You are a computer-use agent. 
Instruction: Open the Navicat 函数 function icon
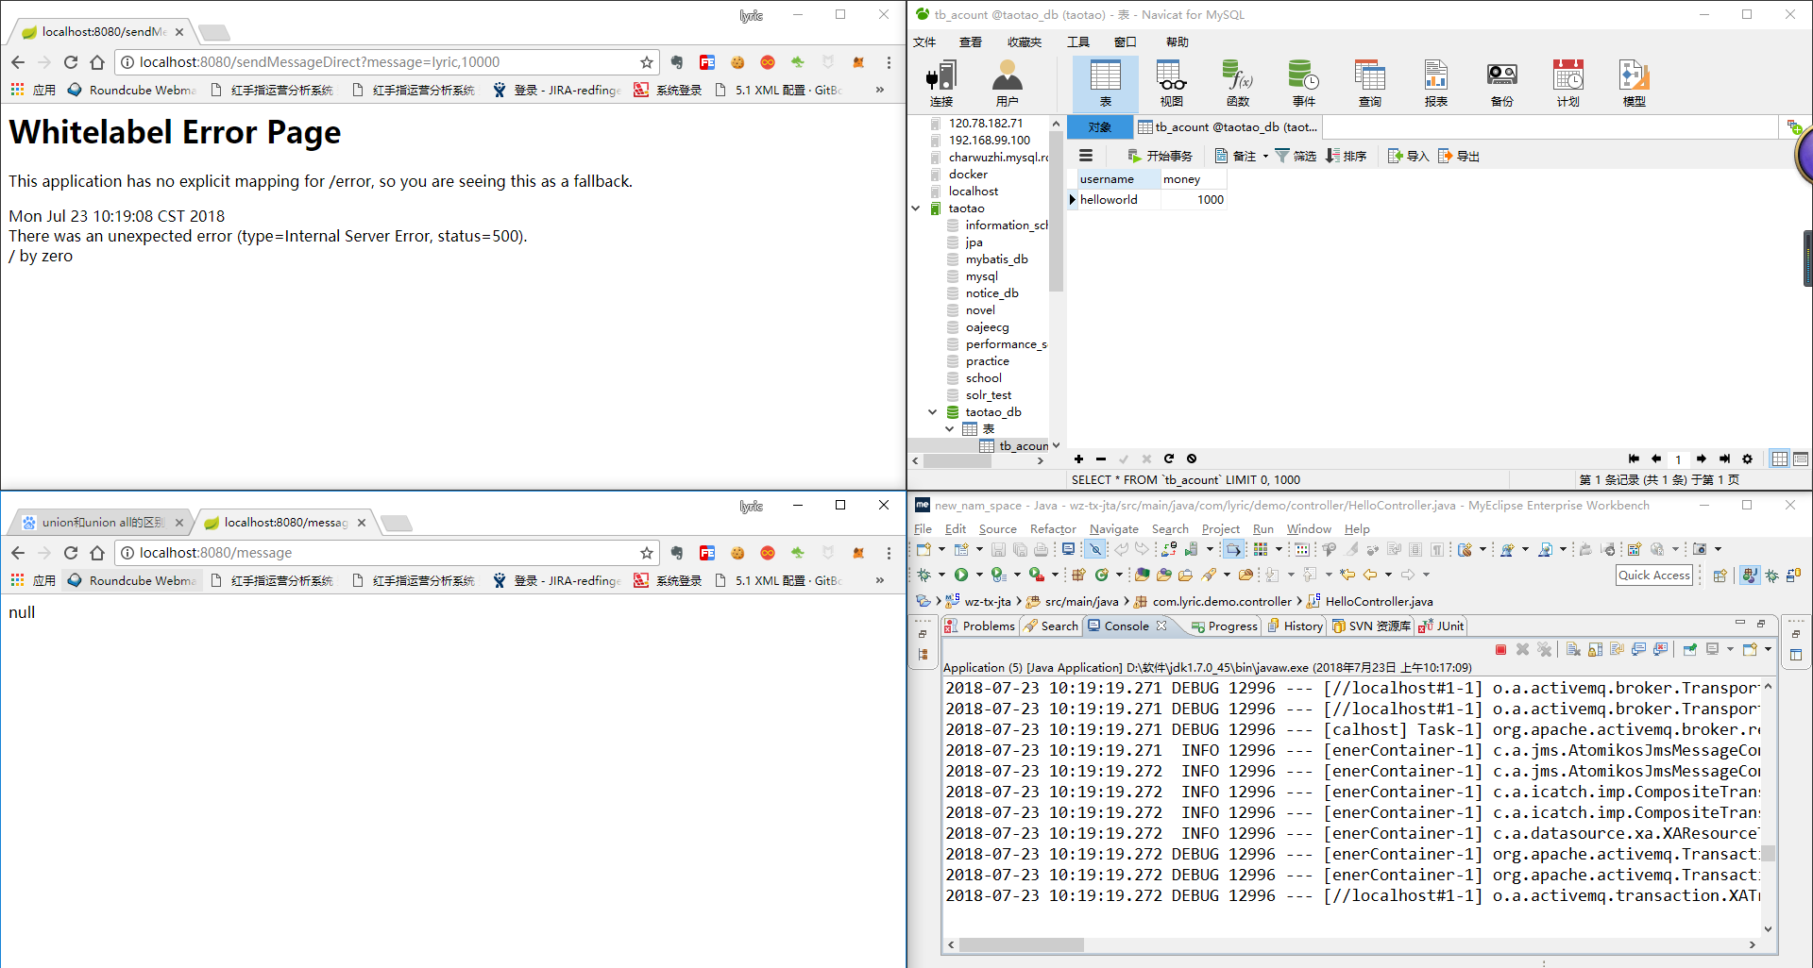pyautogui.click(x=1238, y=83)
